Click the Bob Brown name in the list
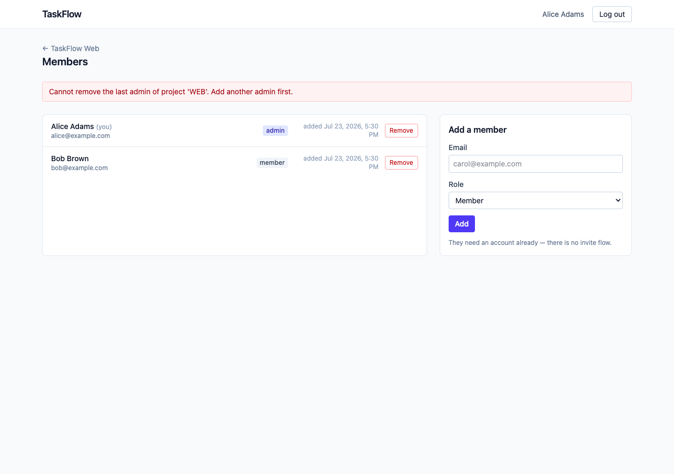Screen dimensions: 674x474 click(70, 159)
